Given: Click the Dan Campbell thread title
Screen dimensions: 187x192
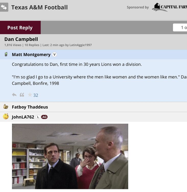Looking at the screenshot, I should coord(21,39).
